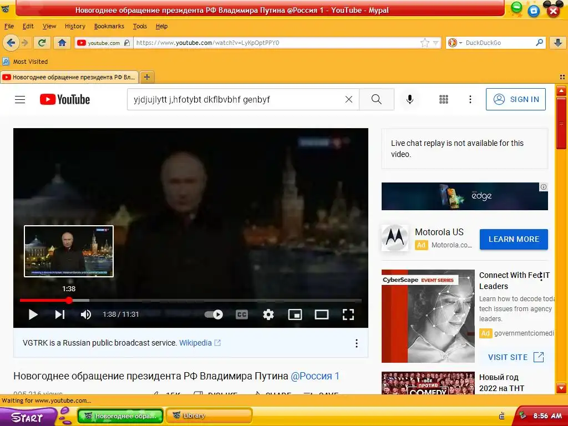Screen dimensions: 568x426
Task: Click the address bar URL field
Action: click(275, 43)
